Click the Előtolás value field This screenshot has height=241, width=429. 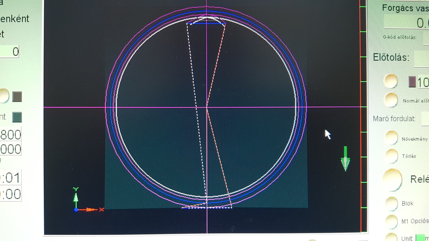pyautogui.click(x=421, y=58)
